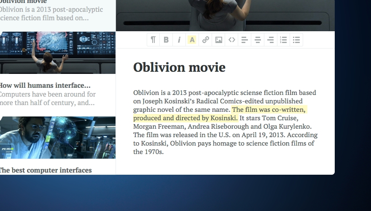Create a numbered list
Image resolution: width=371 pixels, height=211 pixels.
point(283,40)
